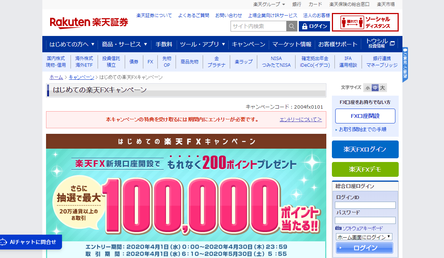Open the 法人のお客様 link
Screen dimensions: 444x258
(317, 16)
